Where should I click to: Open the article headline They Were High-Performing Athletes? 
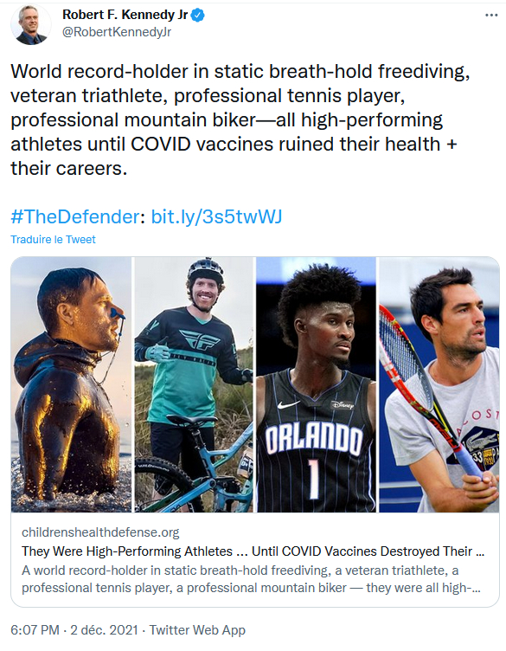coord(253,551)
